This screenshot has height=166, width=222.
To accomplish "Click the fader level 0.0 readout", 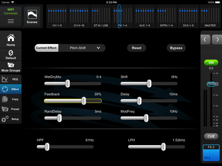I will point(211,68).
